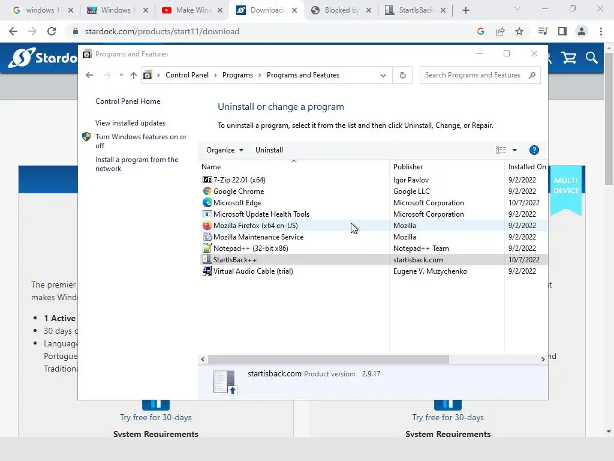Switch to the Make Windows YouTube tab
The width and height of the screenshot is (614, 461).
point(193,10)
